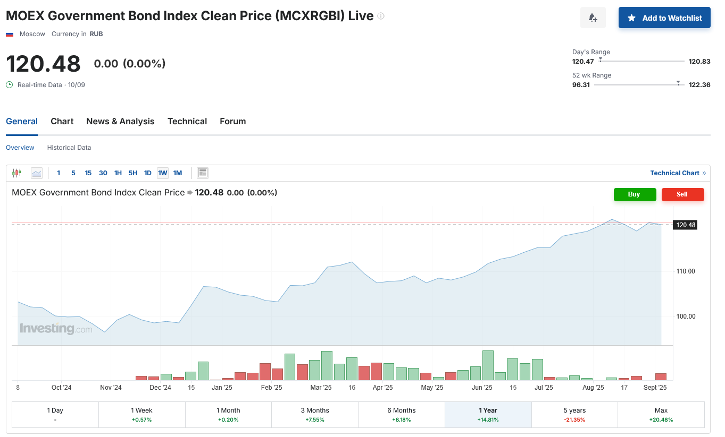
Task: Select the 1 Day performance range
Action: 55,415
